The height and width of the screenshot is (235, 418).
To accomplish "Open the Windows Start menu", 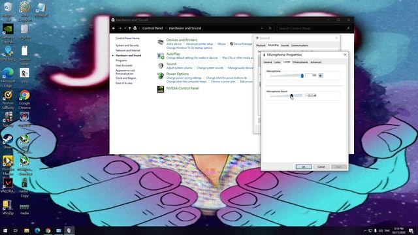I will (5, 230).
